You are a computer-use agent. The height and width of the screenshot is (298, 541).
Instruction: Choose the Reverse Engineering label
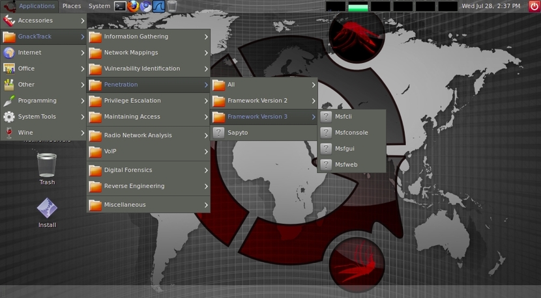(x=134, y=186)
